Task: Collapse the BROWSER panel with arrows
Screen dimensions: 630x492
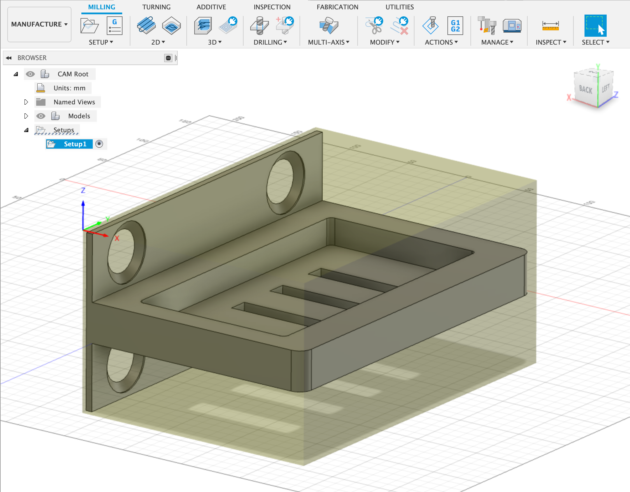Action: pyautogui.click(x=9, y=58)
